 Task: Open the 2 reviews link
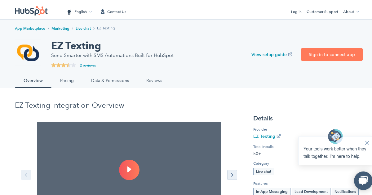[88, 65]
